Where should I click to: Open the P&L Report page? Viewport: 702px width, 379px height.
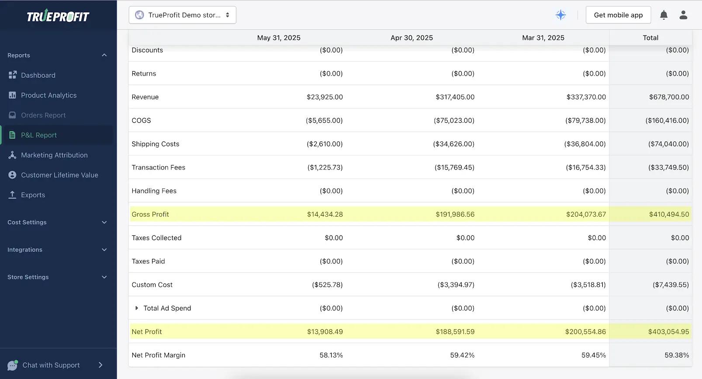coord(39,135)
